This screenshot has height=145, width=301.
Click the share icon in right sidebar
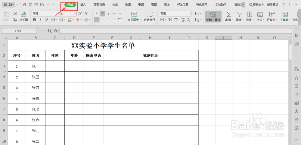tap(296, 94)
